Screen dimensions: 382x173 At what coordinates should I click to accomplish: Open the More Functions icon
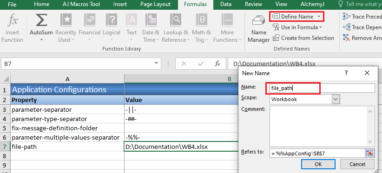click(x=227, y=20)
